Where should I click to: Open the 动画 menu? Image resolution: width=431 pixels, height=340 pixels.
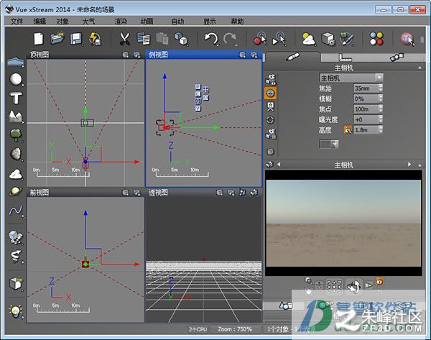pos(147,21)
